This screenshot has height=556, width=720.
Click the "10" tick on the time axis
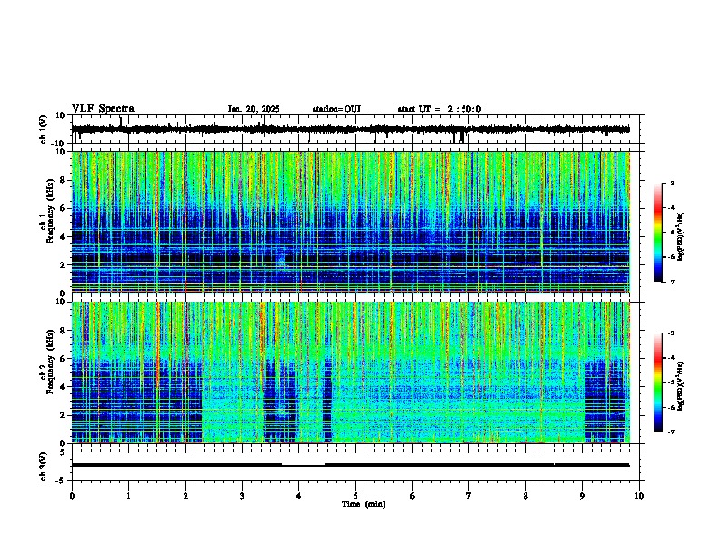click(639, 496)
